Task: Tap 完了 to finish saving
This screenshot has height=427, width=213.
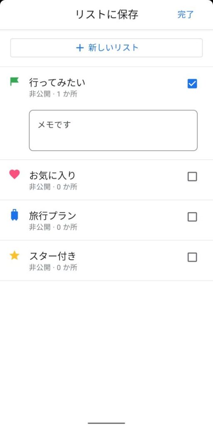Action: pos(186,15)
